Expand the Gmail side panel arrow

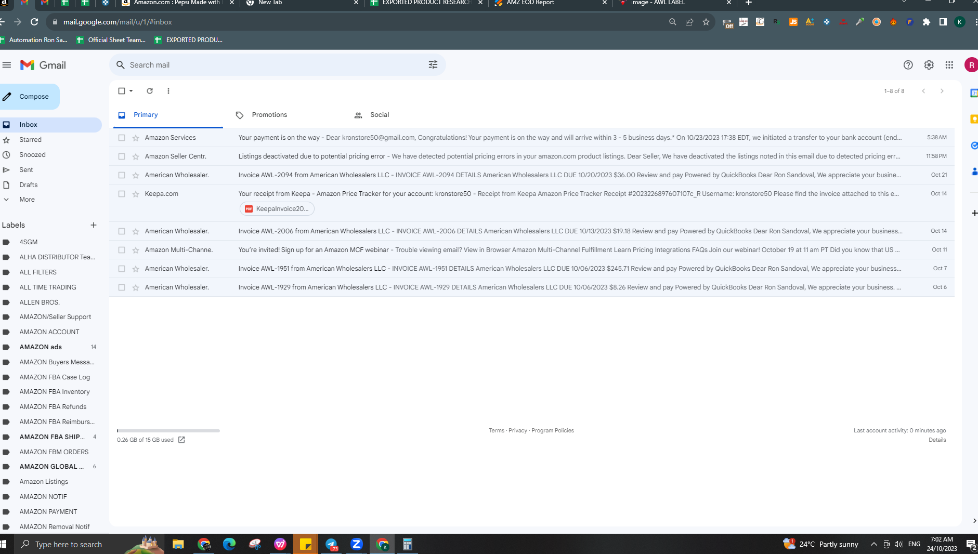(x=974, y=521)
